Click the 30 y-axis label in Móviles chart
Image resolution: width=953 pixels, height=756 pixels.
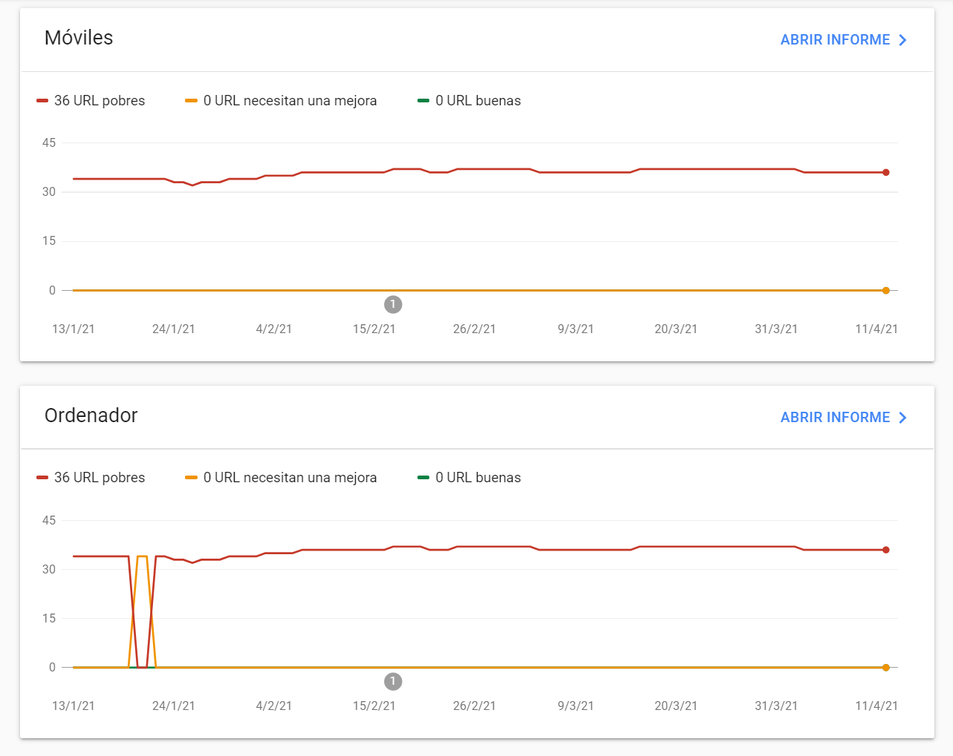click(49, 191)
